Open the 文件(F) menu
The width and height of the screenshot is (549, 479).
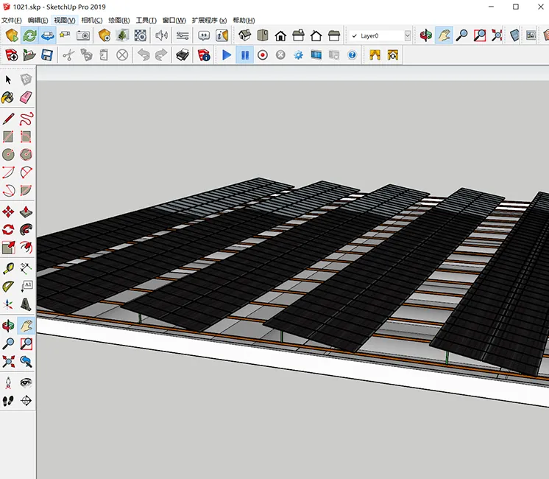pos(13,20)
